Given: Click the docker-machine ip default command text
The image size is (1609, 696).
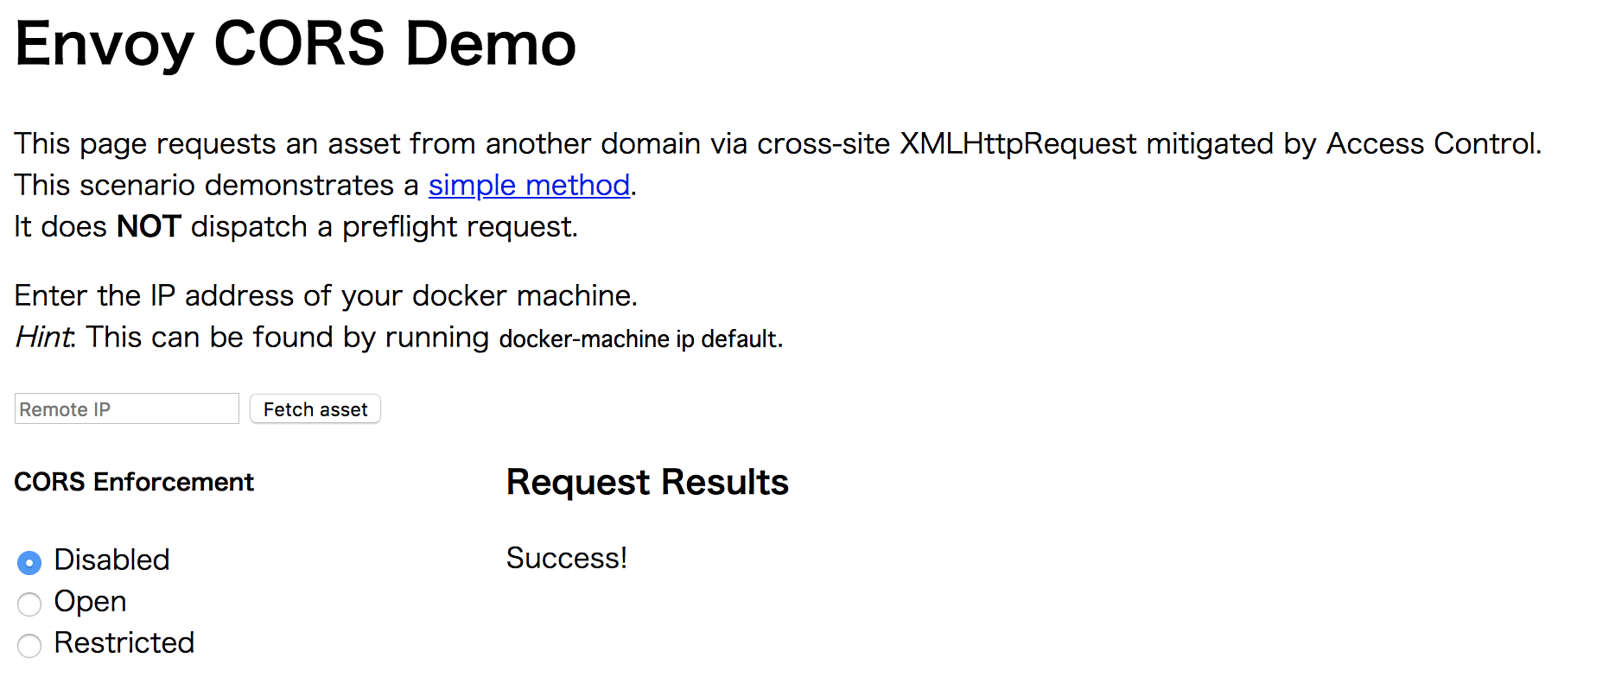Looking at the screenshot, I should (x=639, y=339).
